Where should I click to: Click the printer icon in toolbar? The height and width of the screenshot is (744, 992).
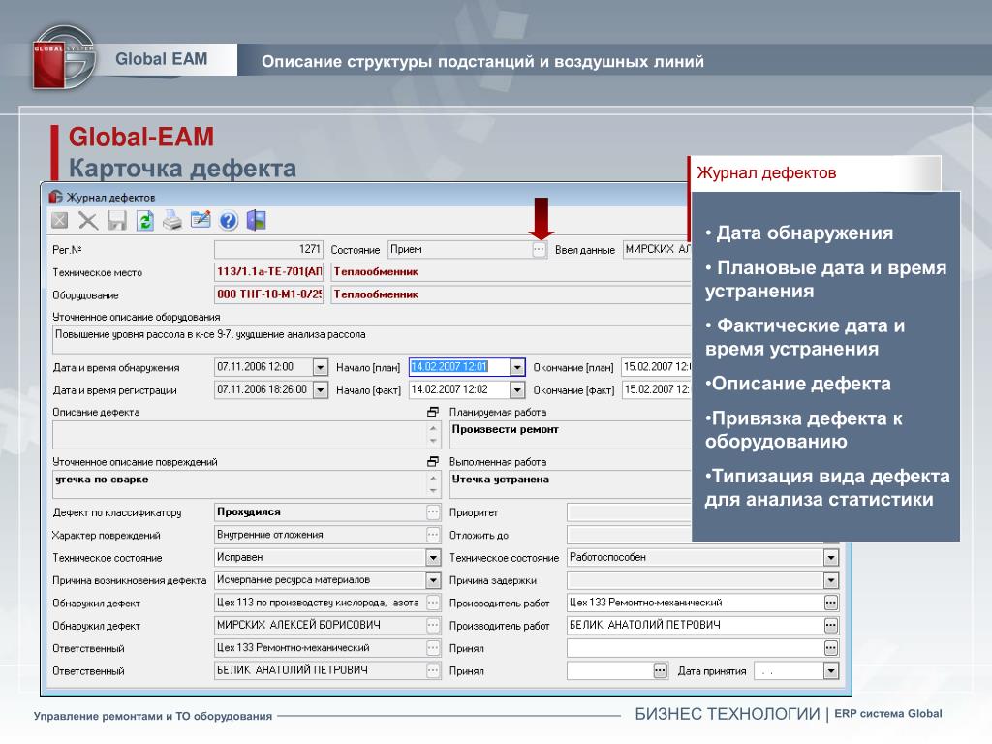coord(172,220)
